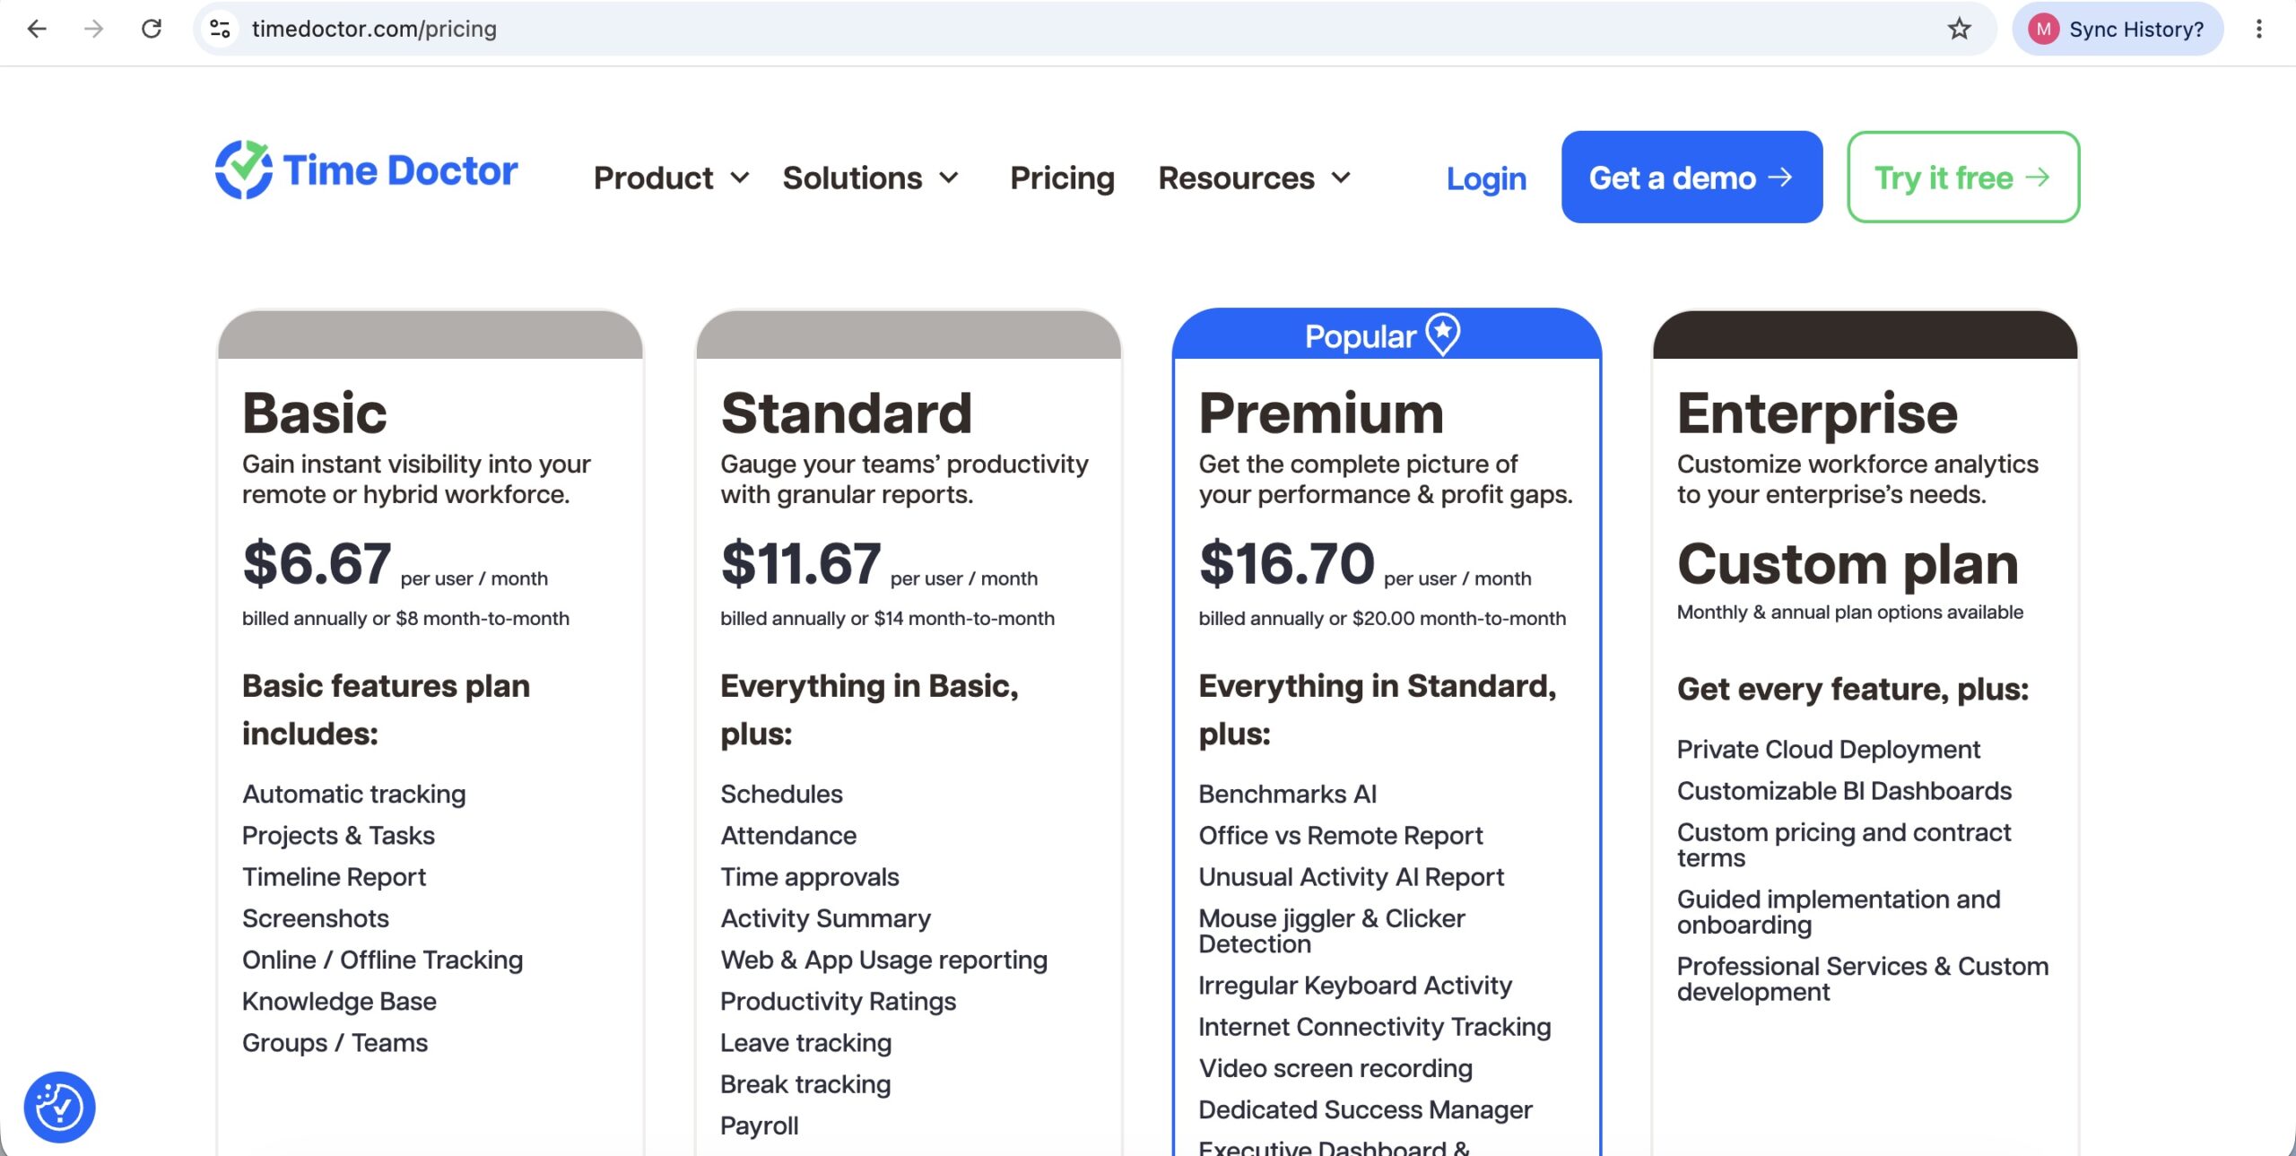The image size is (2296, 1156).
Task: Click the Productivity Ratings feature
Action: point(838,1001)
